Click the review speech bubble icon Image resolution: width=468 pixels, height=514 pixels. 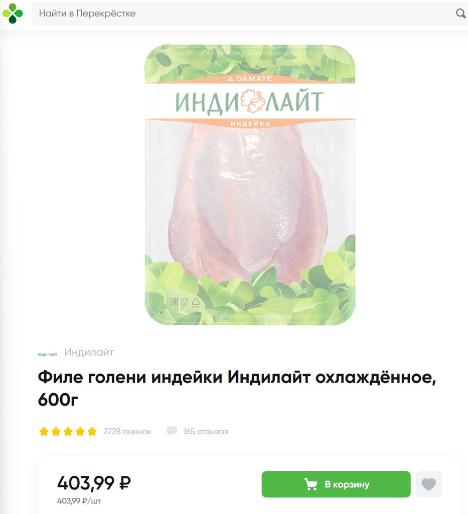172,431
